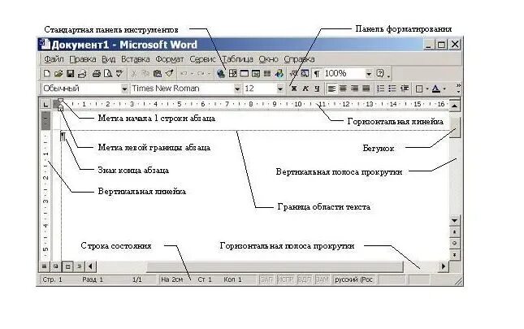
Task: Open the Document Map icon
Action: click(x=305, y=73)
